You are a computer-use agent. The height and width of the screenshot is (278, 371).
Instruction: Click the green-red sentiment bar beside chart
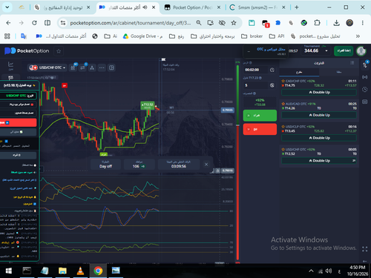pyautogui.click(x=237, y=162)
